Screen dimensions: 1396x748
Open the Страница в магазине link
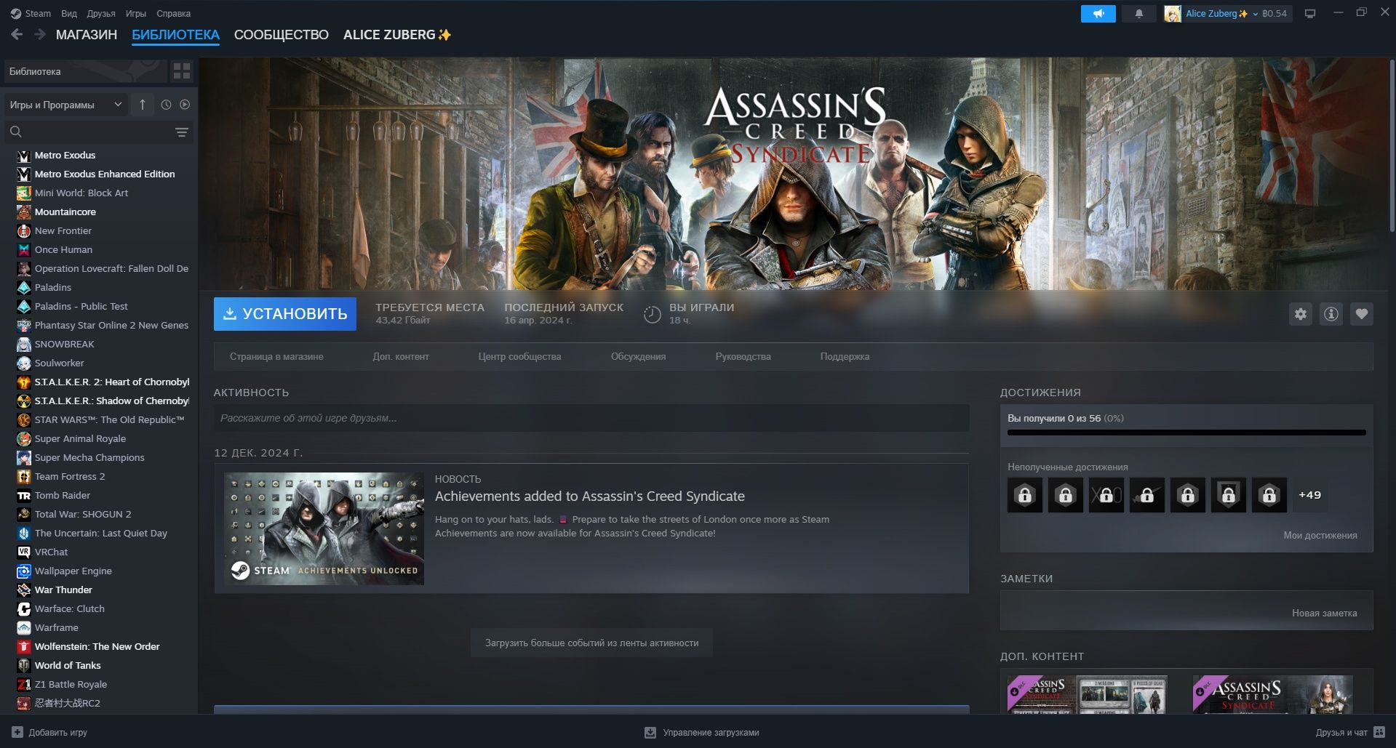click(x=276, y=357)
